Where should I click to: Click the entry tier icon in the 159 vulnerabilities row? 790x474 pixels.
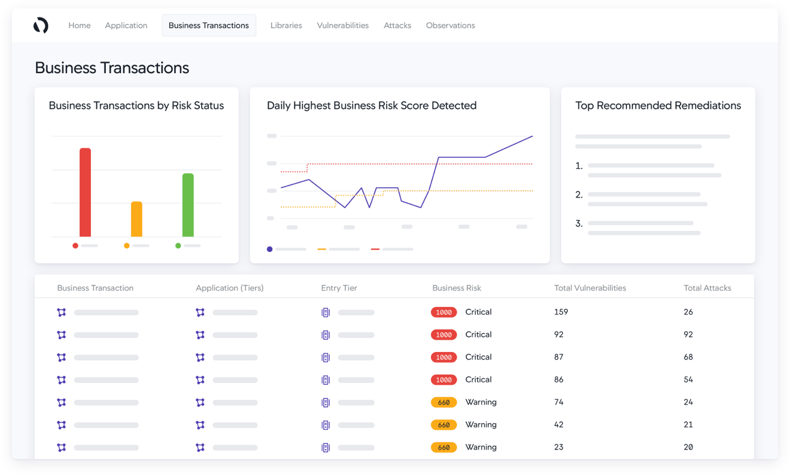pos(326,312)
